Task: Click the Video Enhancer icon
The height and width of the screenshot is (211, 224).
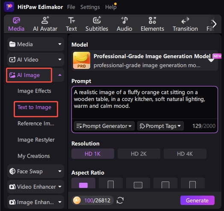Action: [12, 187]
